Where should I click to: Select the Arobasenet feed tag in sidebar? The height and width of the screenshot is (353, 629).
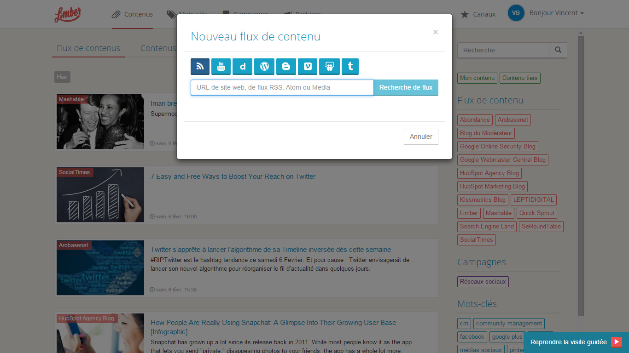(x=513, y=120)
